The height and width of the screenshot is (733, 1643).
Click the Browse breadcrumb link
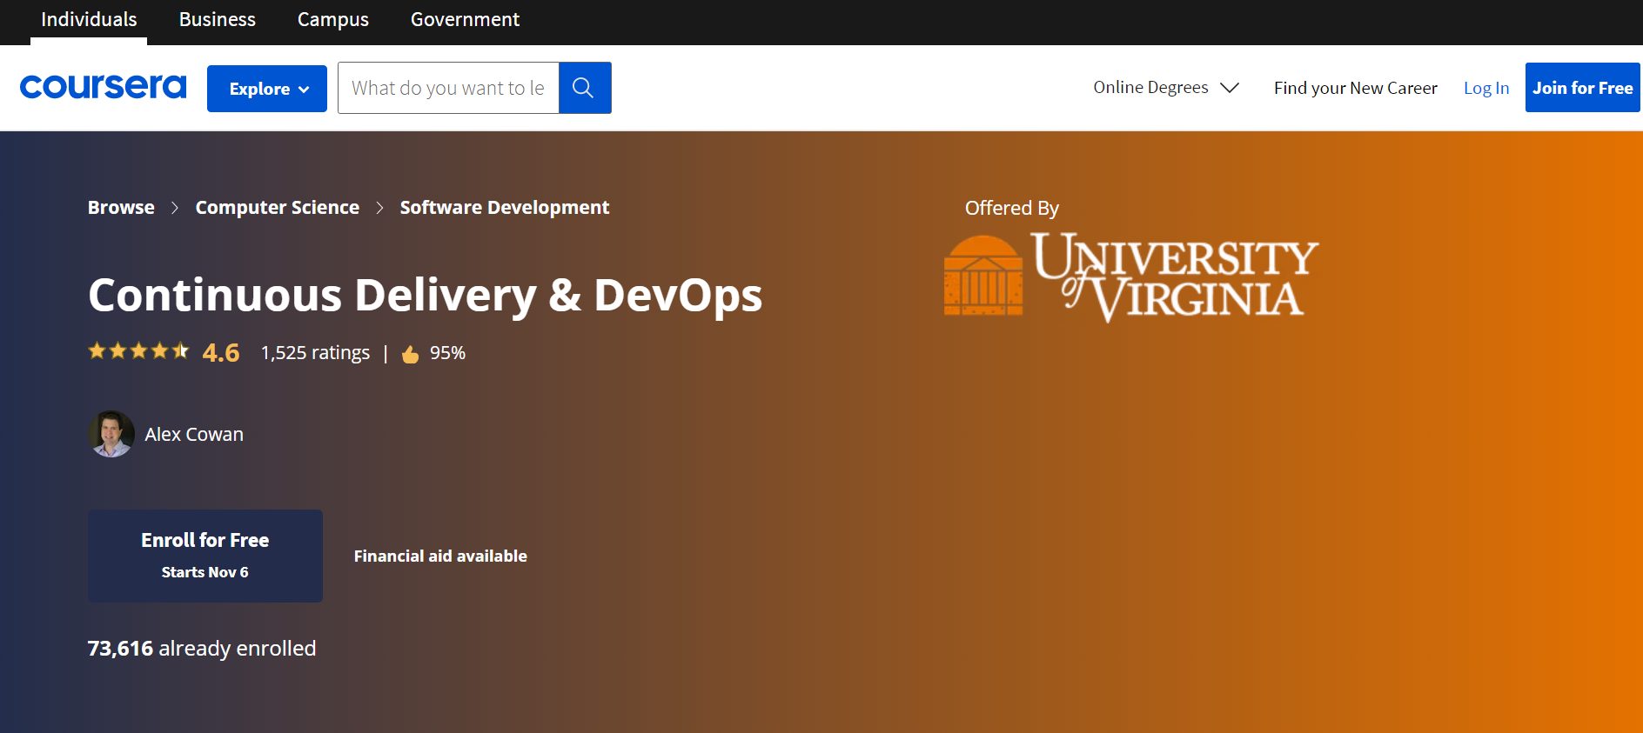(121, 207)
